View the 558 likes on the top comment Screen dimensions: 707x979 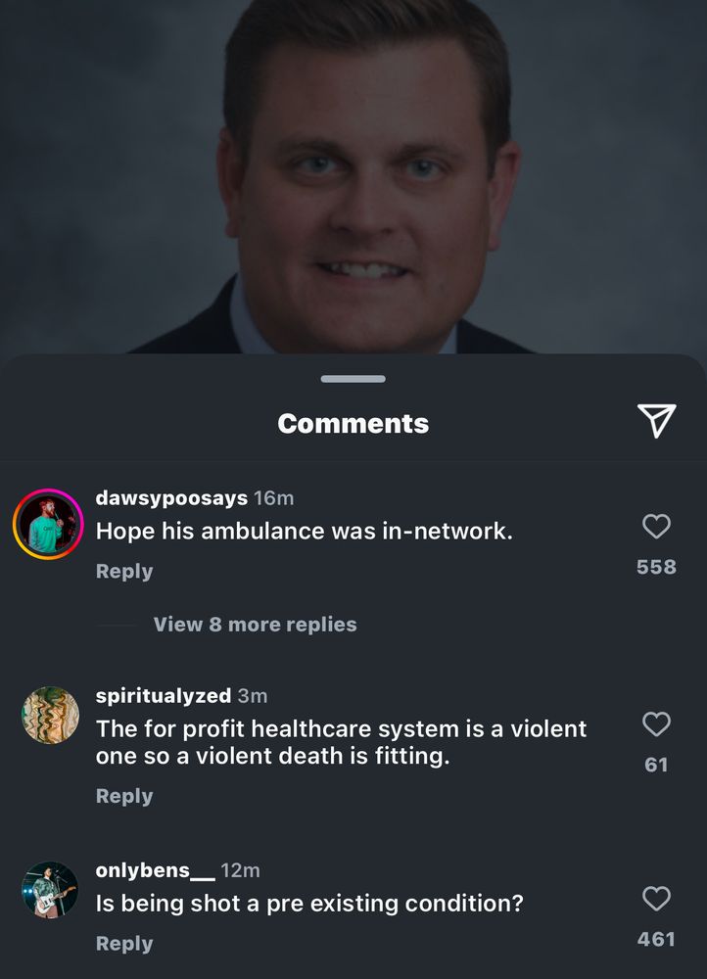656,566
